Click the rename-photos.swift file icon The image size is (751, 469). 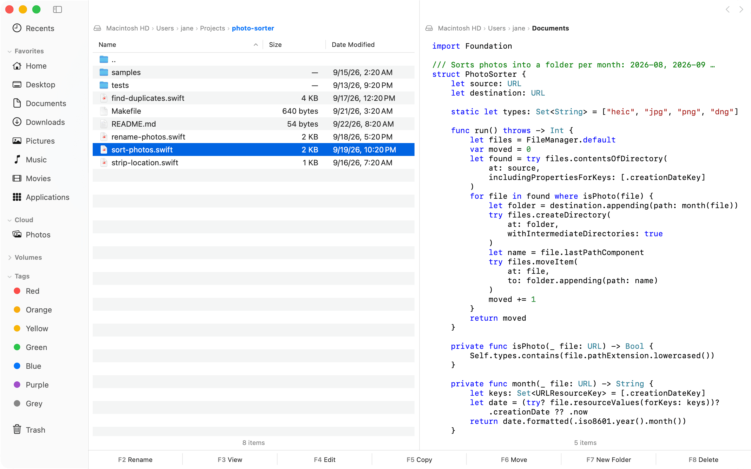point(104,137)
